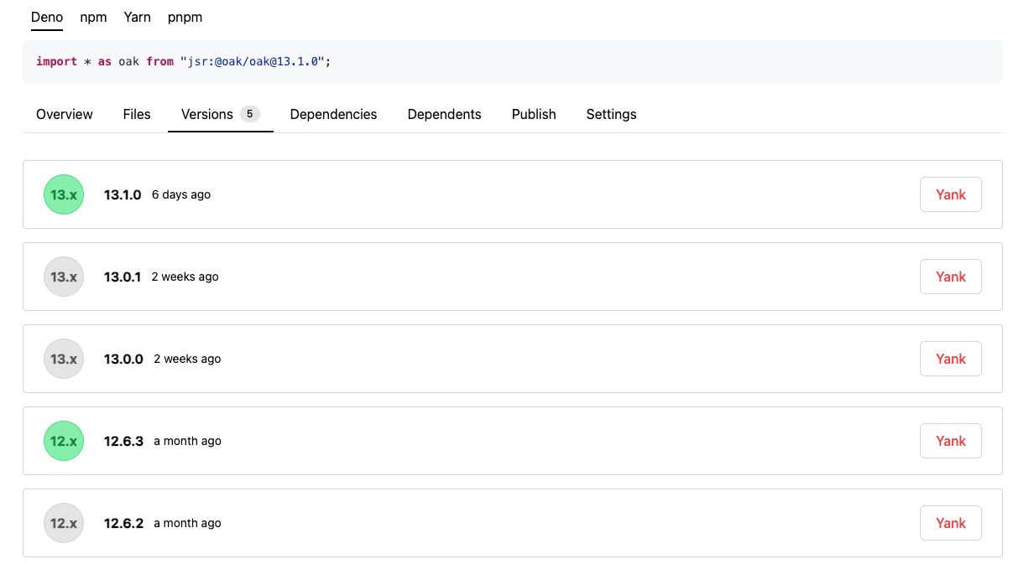This screenshot has height=564, width=1013.
Task: Open the Publish tab
Action: 534,114
